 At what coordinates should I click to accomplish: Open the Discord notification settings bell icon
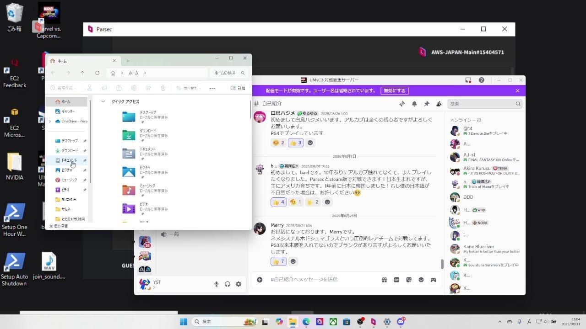pyautogui.click(x=414, y=104)
